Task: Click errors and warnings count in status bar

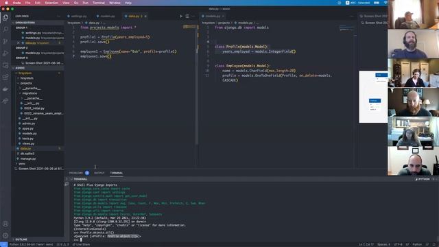Action: pyautogui.click(x=62, y=244)
